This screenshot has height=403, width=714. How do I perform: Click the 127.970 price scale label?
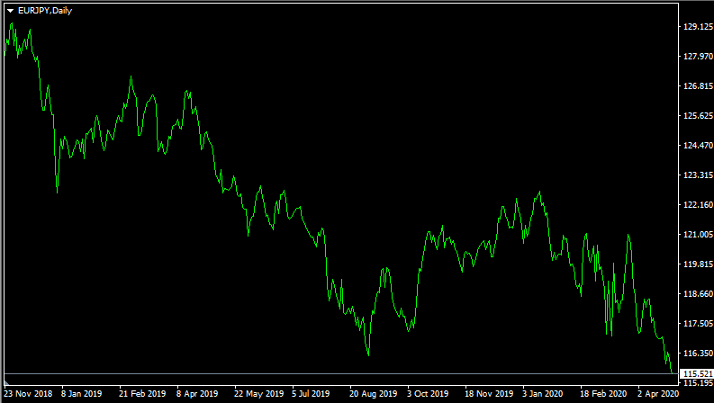pyautogui.click(x=698, y=57)
